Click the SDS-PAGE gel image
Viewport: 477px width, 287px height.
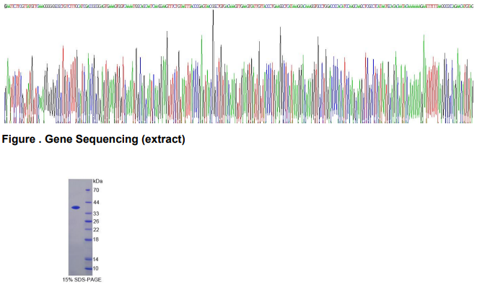point(80,227)
